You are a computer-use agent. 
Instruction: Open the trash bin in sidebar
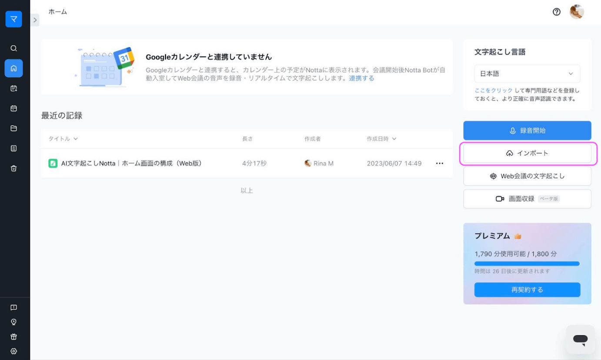pyautogui.click(x=13, y=168)
